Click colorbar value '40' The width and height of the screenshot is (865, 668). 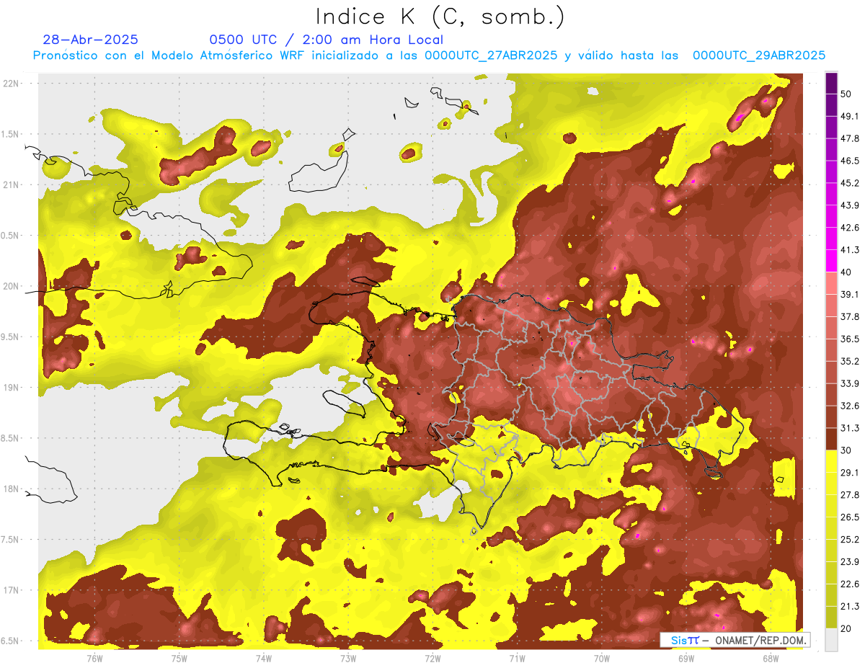pyautogui.click(x=847, y=272)
